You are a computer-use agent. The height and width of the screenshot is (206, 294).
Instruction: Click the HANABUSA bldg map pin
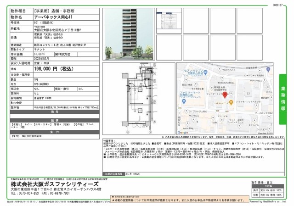(x=222, y=78)
